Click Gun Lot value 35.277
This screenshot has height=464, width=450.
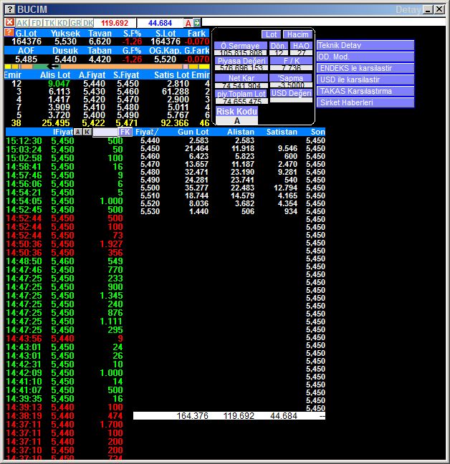click(x=196, y=188)
